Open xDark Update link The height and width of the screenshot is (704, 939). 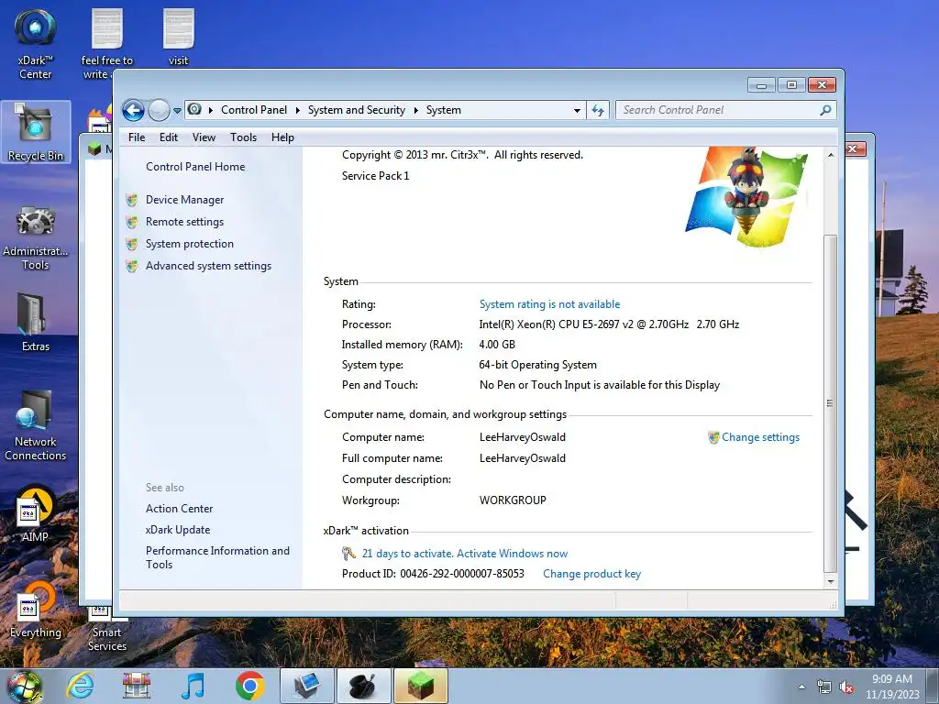coord(178,530)
